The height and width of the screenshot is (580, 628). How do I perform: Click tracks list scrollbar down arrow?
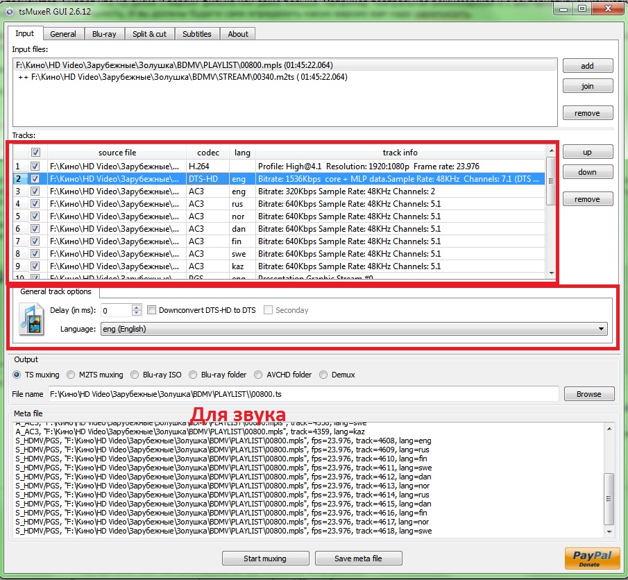tap(552, 273)
